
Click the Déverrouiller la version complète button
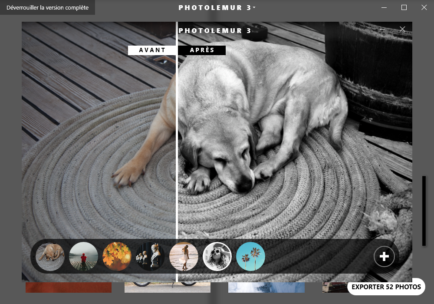point(47,7)
